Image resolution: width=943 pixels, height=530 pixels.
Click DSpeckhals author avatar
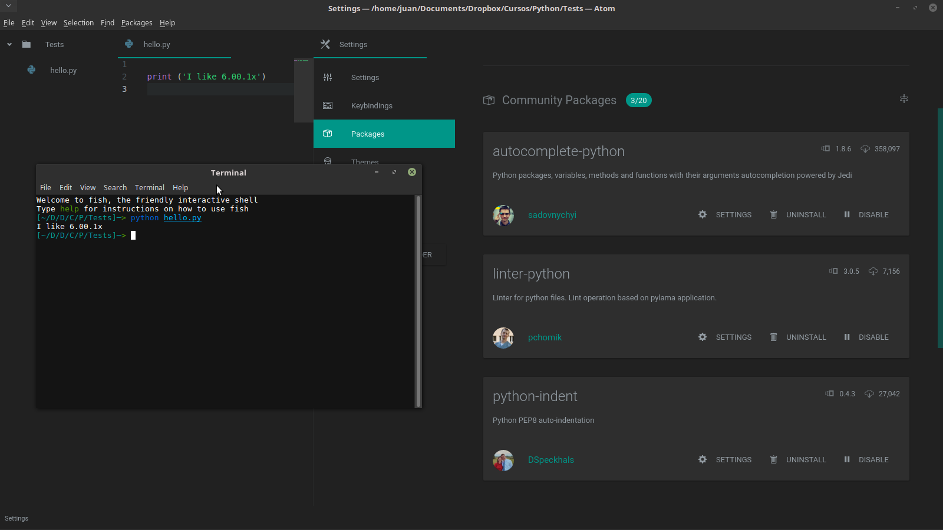pyautogui.click(x=503, y=461)
